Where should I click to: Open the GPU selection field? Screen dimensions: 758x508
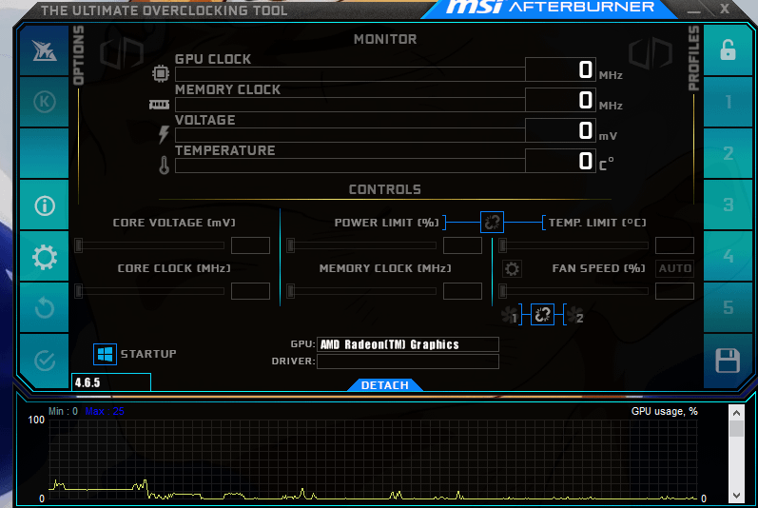click(x=407, y=344)
